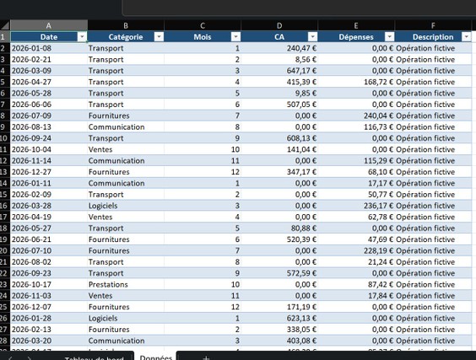Switch to the Tableau de bord sheet tab
Screen dimensions: 476x360
pos(95,357)
